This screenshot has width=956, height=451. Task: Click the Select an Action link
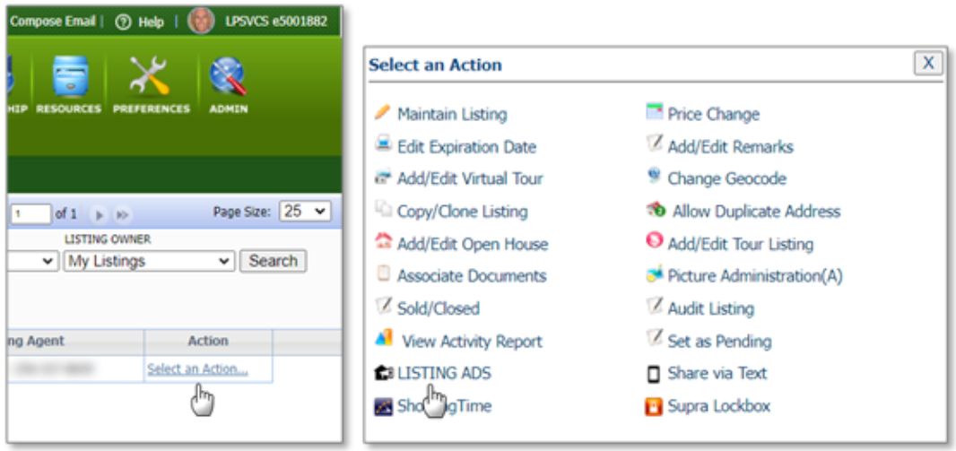coord(197,369)
